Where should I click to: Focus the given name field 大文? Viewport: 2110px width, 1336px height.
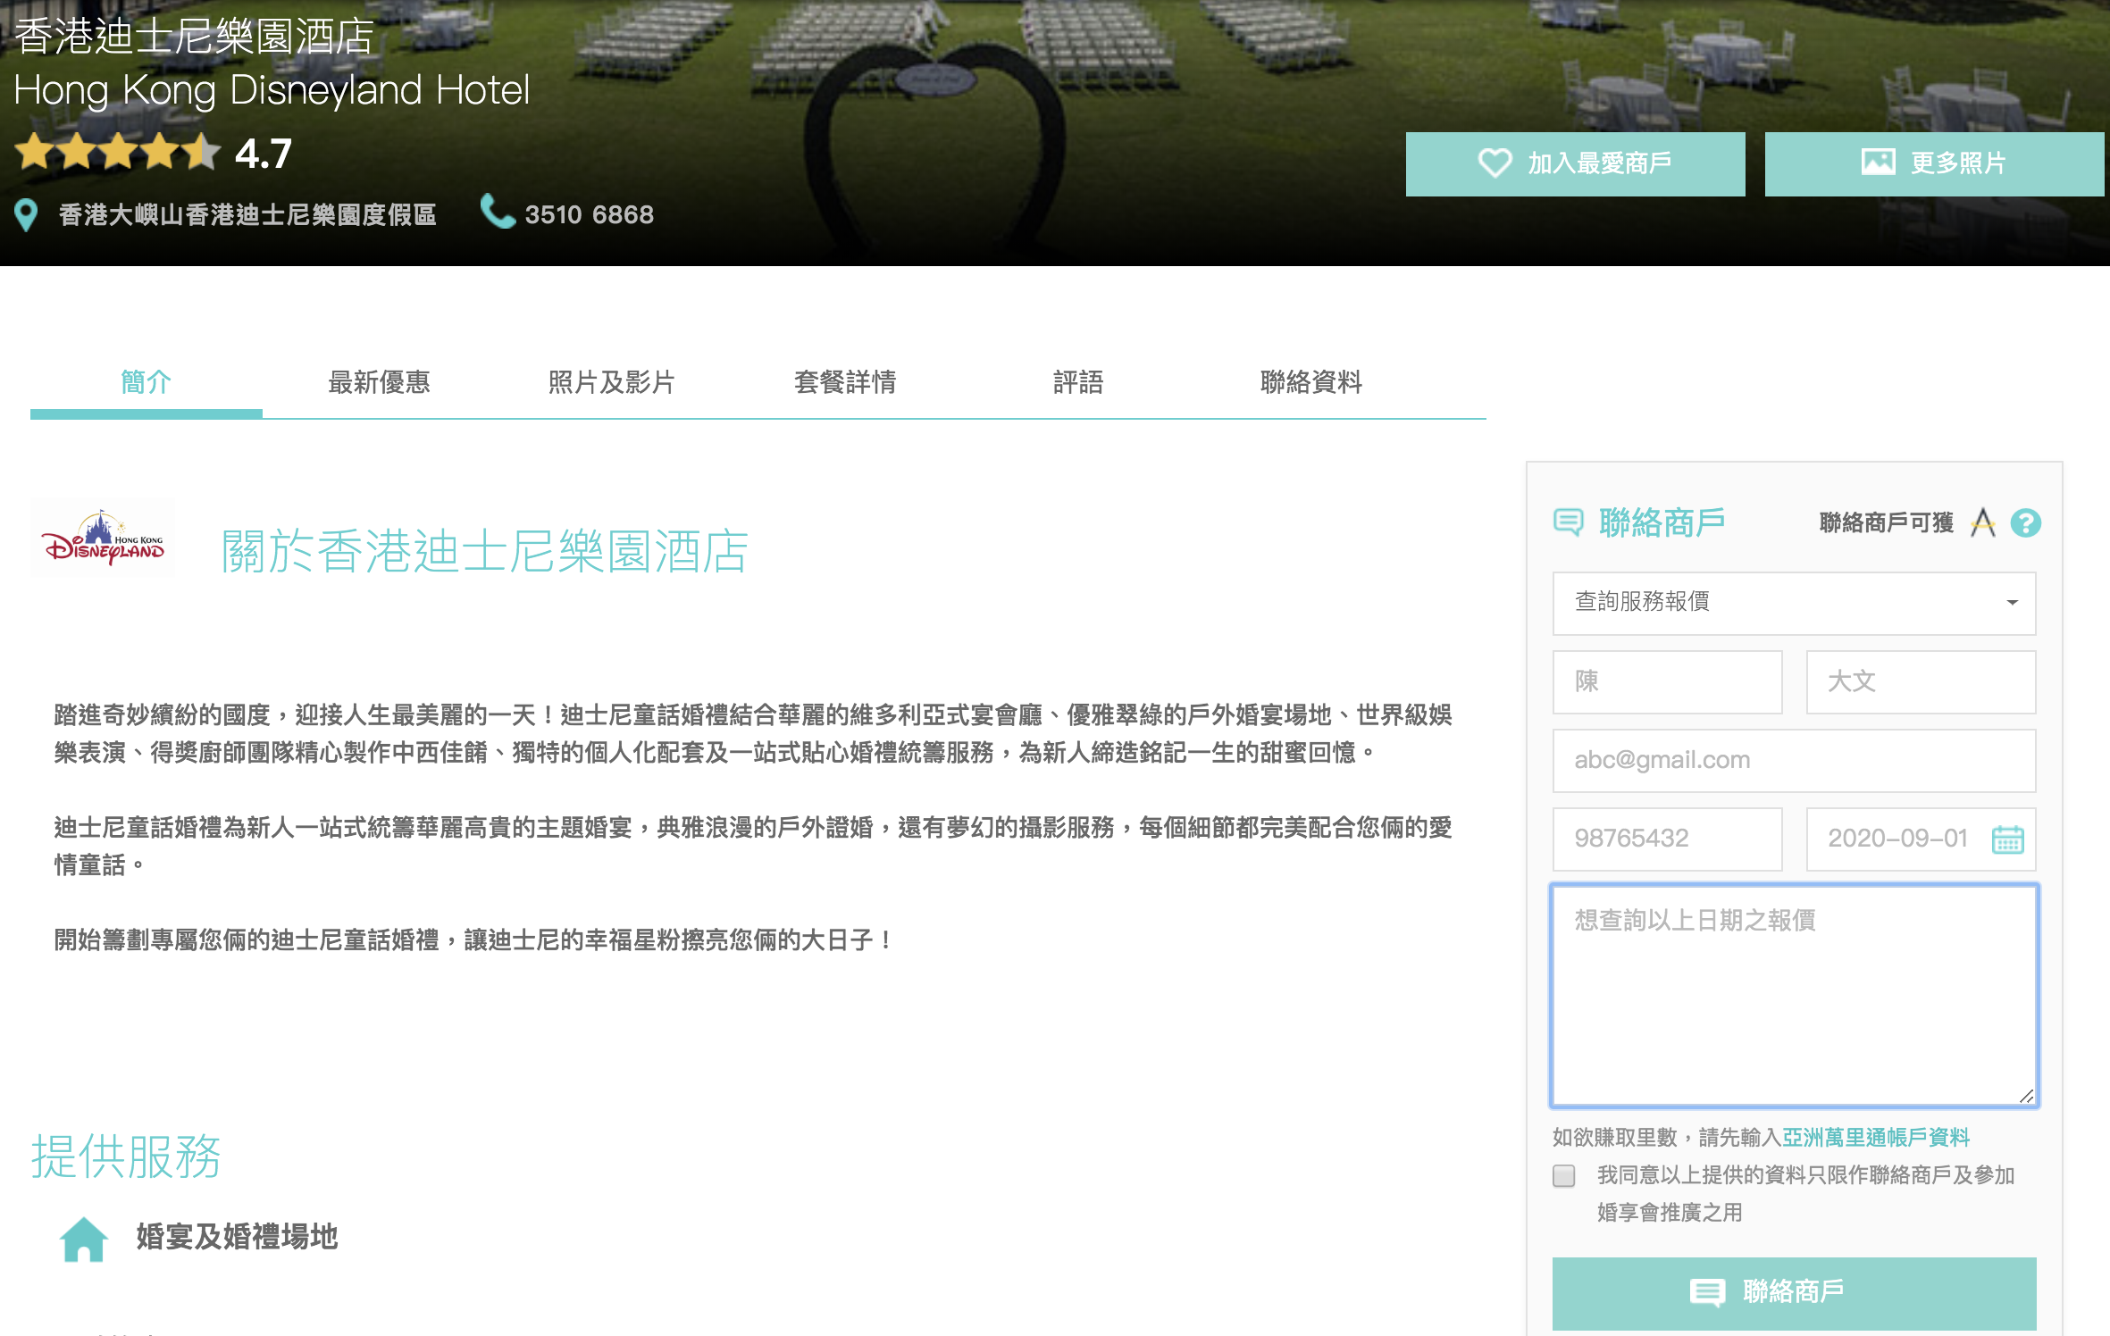pos(1921,681)
